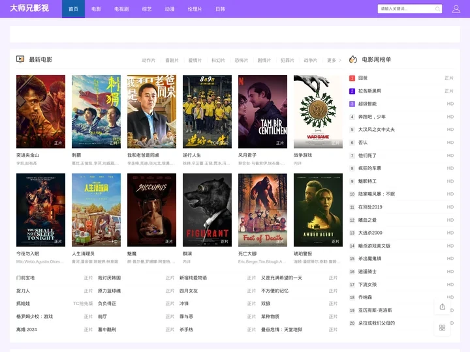Open 突进夹金山 poster thumbnail
470x352 pixels.
point(40,111)
